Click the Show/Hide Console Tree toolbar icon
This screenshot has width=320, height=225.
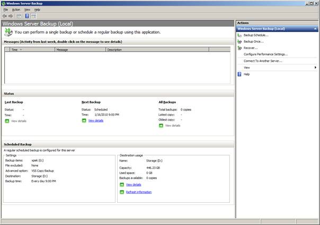(19, 16)
